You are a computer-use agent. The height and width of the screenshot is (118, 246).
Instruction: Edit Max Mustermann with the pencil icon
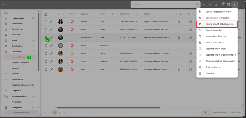(x=51, y=37)
